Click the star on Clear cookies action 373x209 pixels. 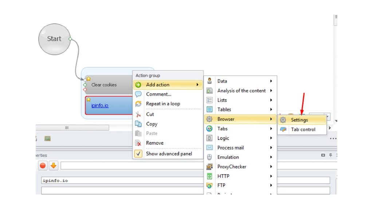pyautogui.click(x=89, y=79)
